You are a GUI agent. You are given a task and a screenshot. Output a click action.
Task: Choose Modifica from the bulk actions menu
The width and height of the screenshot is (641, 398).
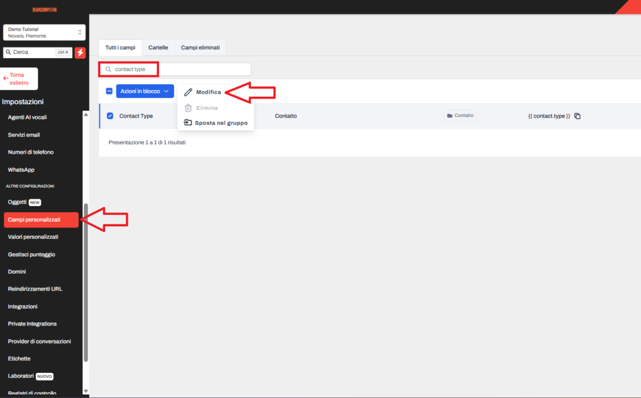(208, 92)
